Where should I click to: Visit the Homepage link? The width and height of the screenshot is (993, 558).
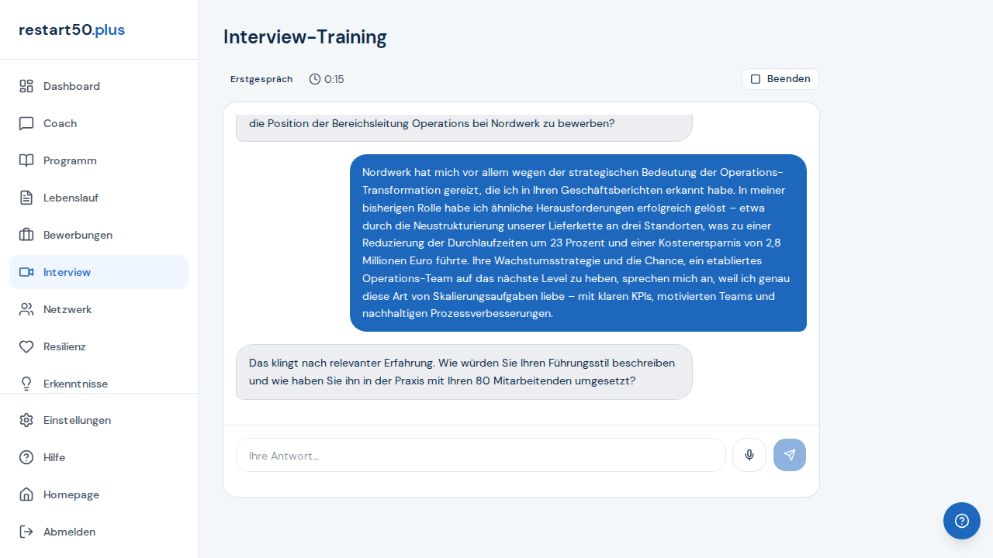99,494
